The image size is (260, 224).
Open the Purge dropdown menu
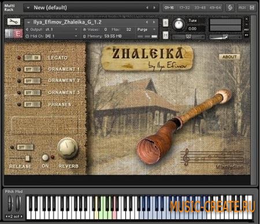(146, 30)
